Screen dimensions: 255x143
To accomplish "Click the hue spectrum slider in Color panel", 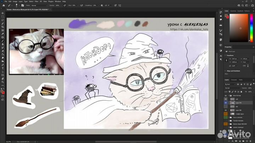I will click(x=251, y=28).
